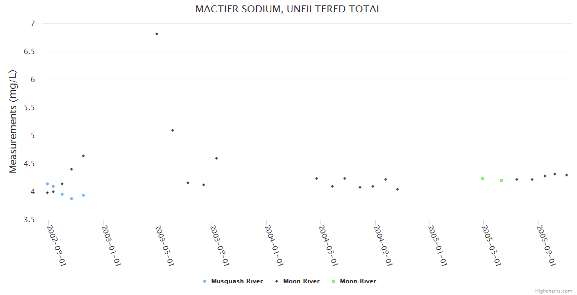The height and width of the screenshot is (295, 577).
Task: Click the blue circle Musquash River legend symbol
Action: pos(205,281)
